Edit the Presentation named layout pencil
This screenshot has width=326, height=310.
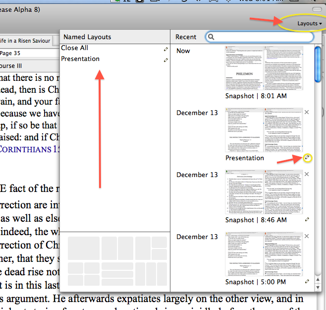(x=165, y=60)
